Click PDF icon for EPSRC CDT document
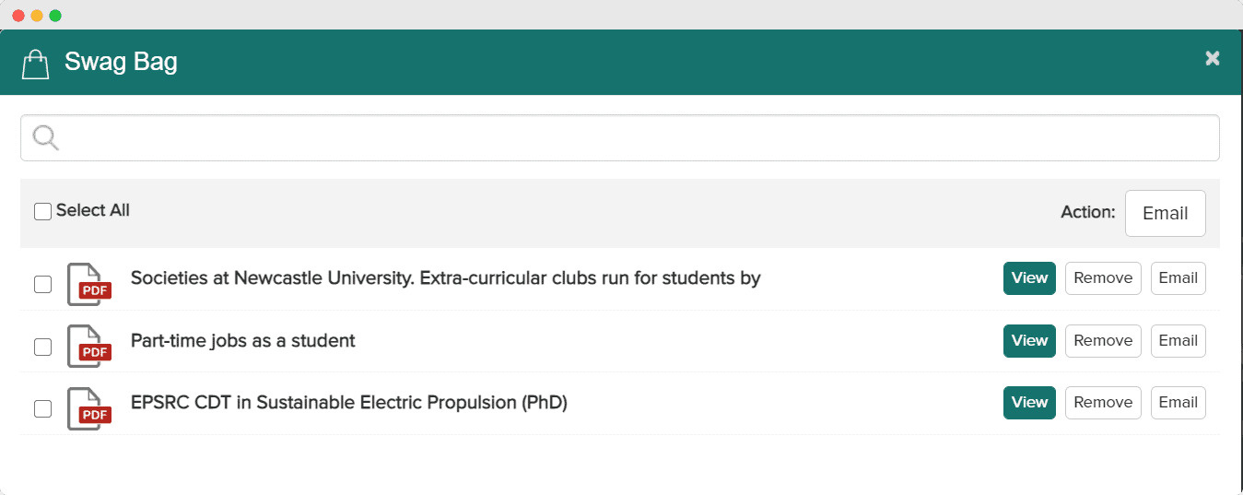The width and height of the screenshot is (1243, 495). point(88,408)
